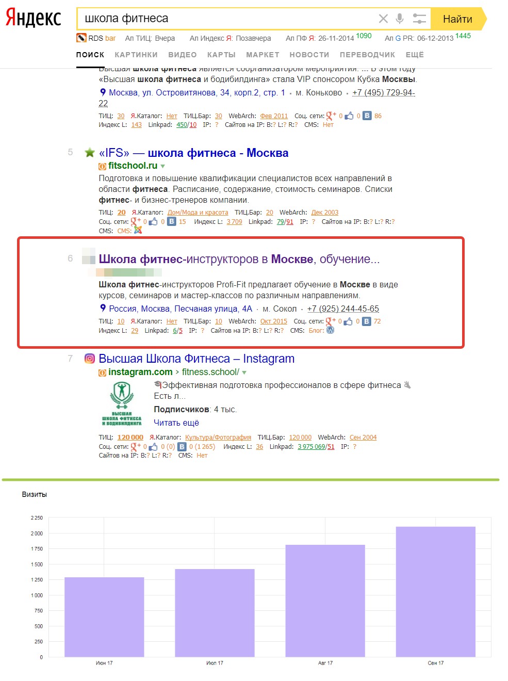Viewport: 508px width, 681px height.
Task: Open Окт 2015 WebArch link
Action: 273,321
